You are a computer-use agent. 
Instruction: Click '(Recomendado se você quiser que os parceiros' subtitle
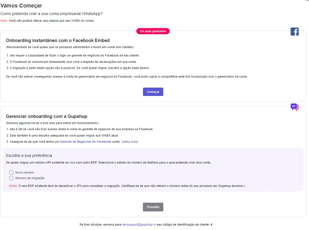pyautogui.click(x=70, y=47)
